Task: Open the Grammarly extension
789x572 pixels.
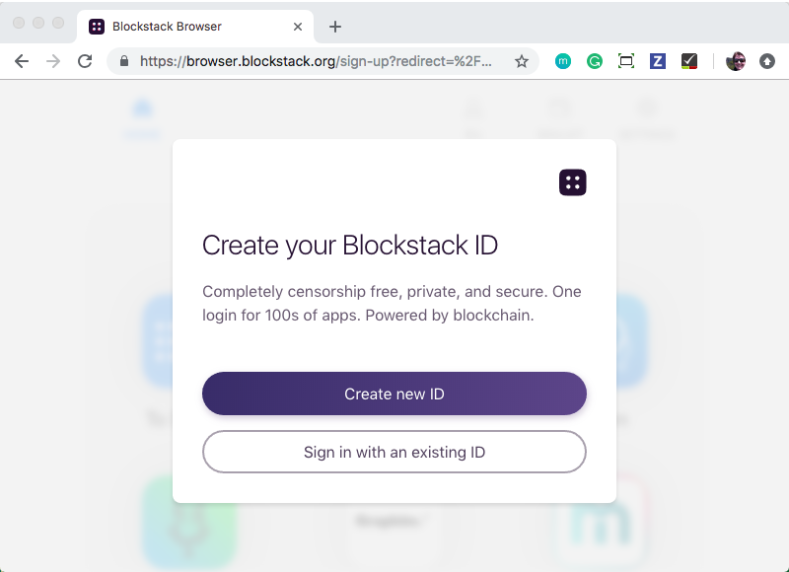Action: (595, 61)
